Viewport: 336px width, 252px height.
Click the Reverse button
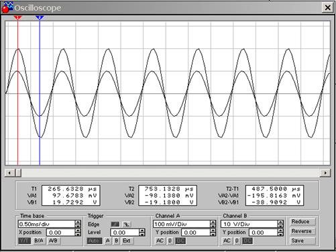click(302, 231)
